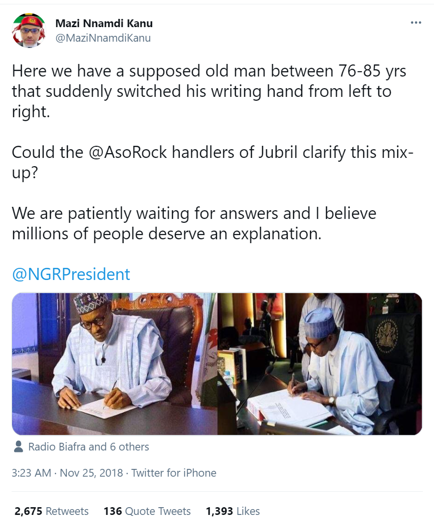View the 1,393 Likes list
Viewport: 434px width, 528px height.
232,511
